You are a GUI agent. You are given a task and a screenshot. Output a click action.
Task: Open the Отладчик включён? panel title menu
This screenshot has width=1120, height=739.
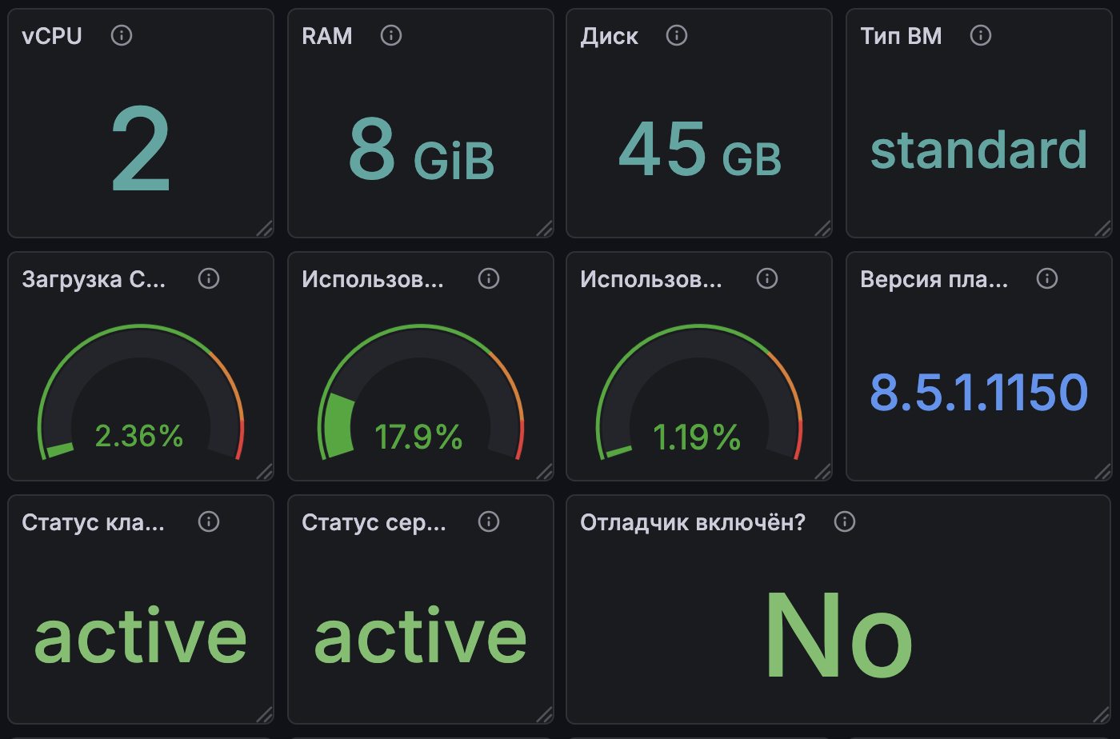[693, 522]
